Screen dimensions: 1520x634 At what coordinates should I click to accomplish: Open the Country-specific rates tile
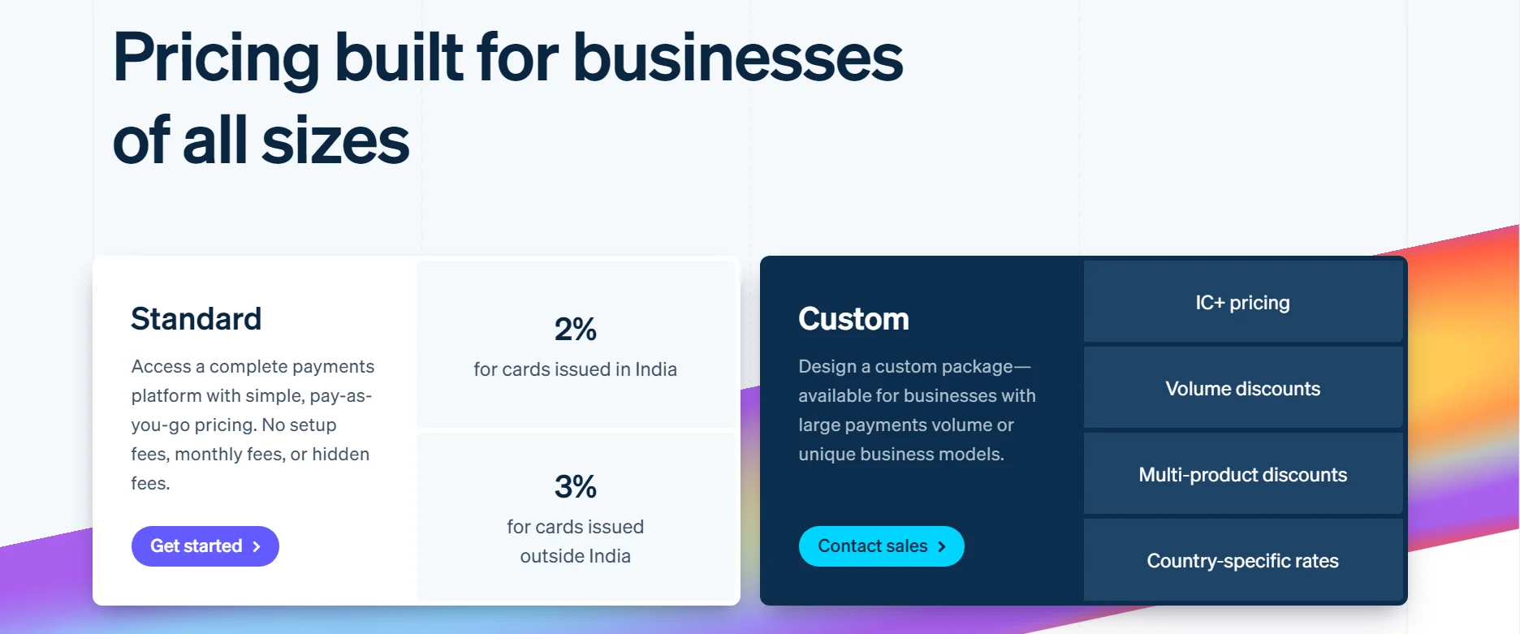click(1243, 560)
